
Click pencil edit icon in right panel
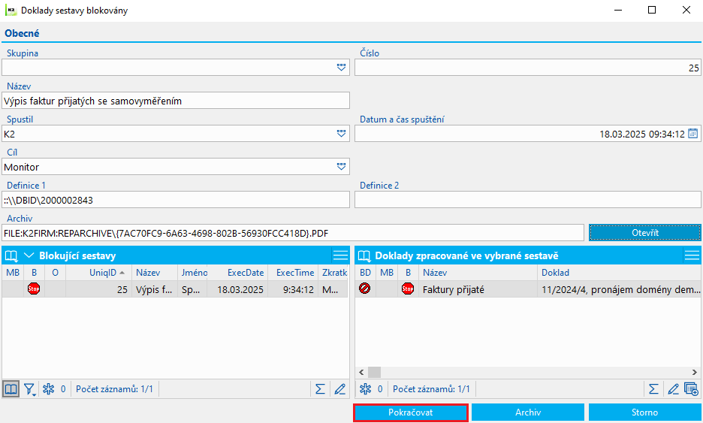click(673, 389)
